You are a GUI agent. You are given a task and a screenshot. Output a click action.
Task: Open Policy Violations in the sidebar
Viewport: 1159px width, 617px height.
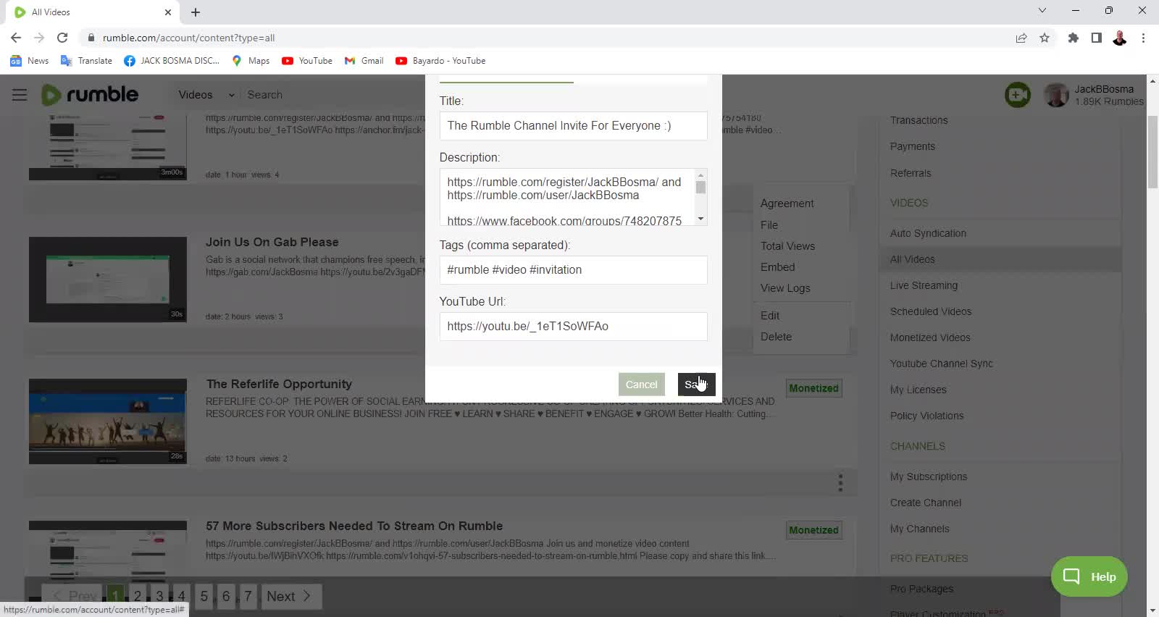tap(926, 416)
